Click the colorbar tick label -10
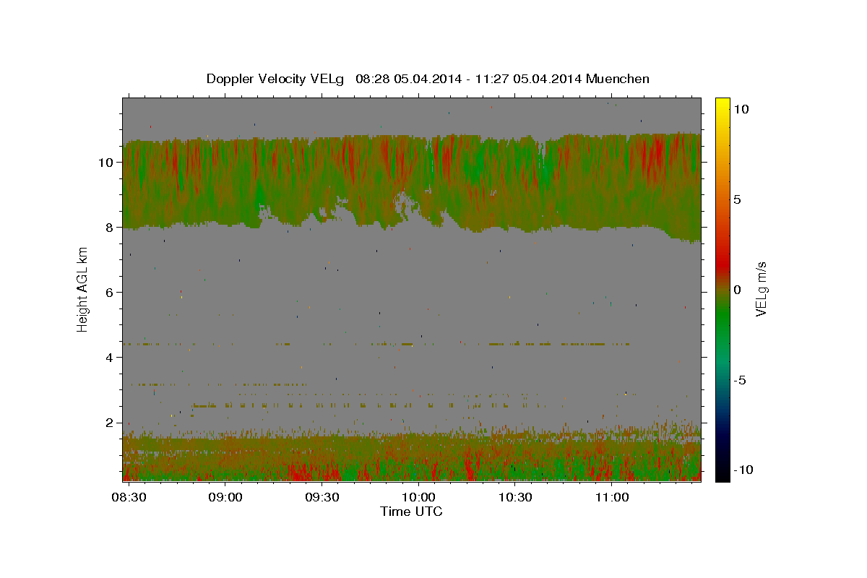The height and width of the screenshot is (578, 867). (743, 470)
